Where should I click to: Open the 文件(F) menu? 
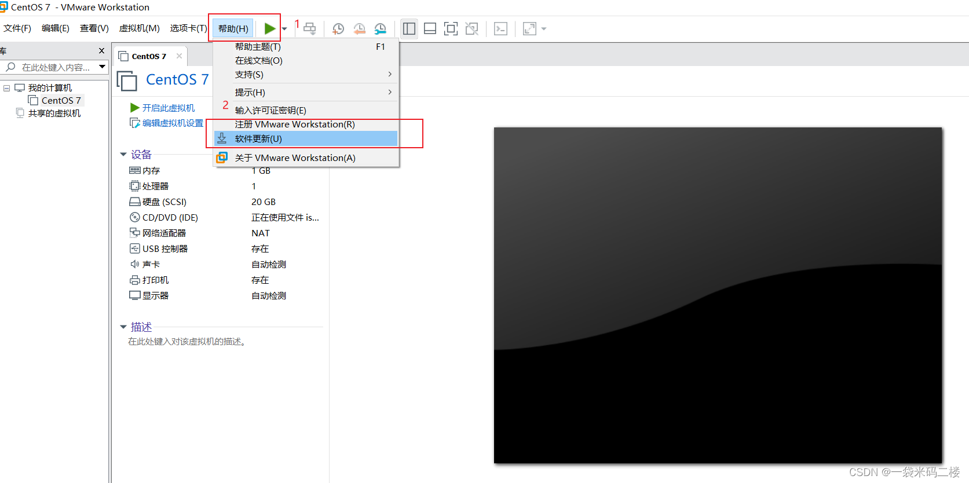coord(17,28)
